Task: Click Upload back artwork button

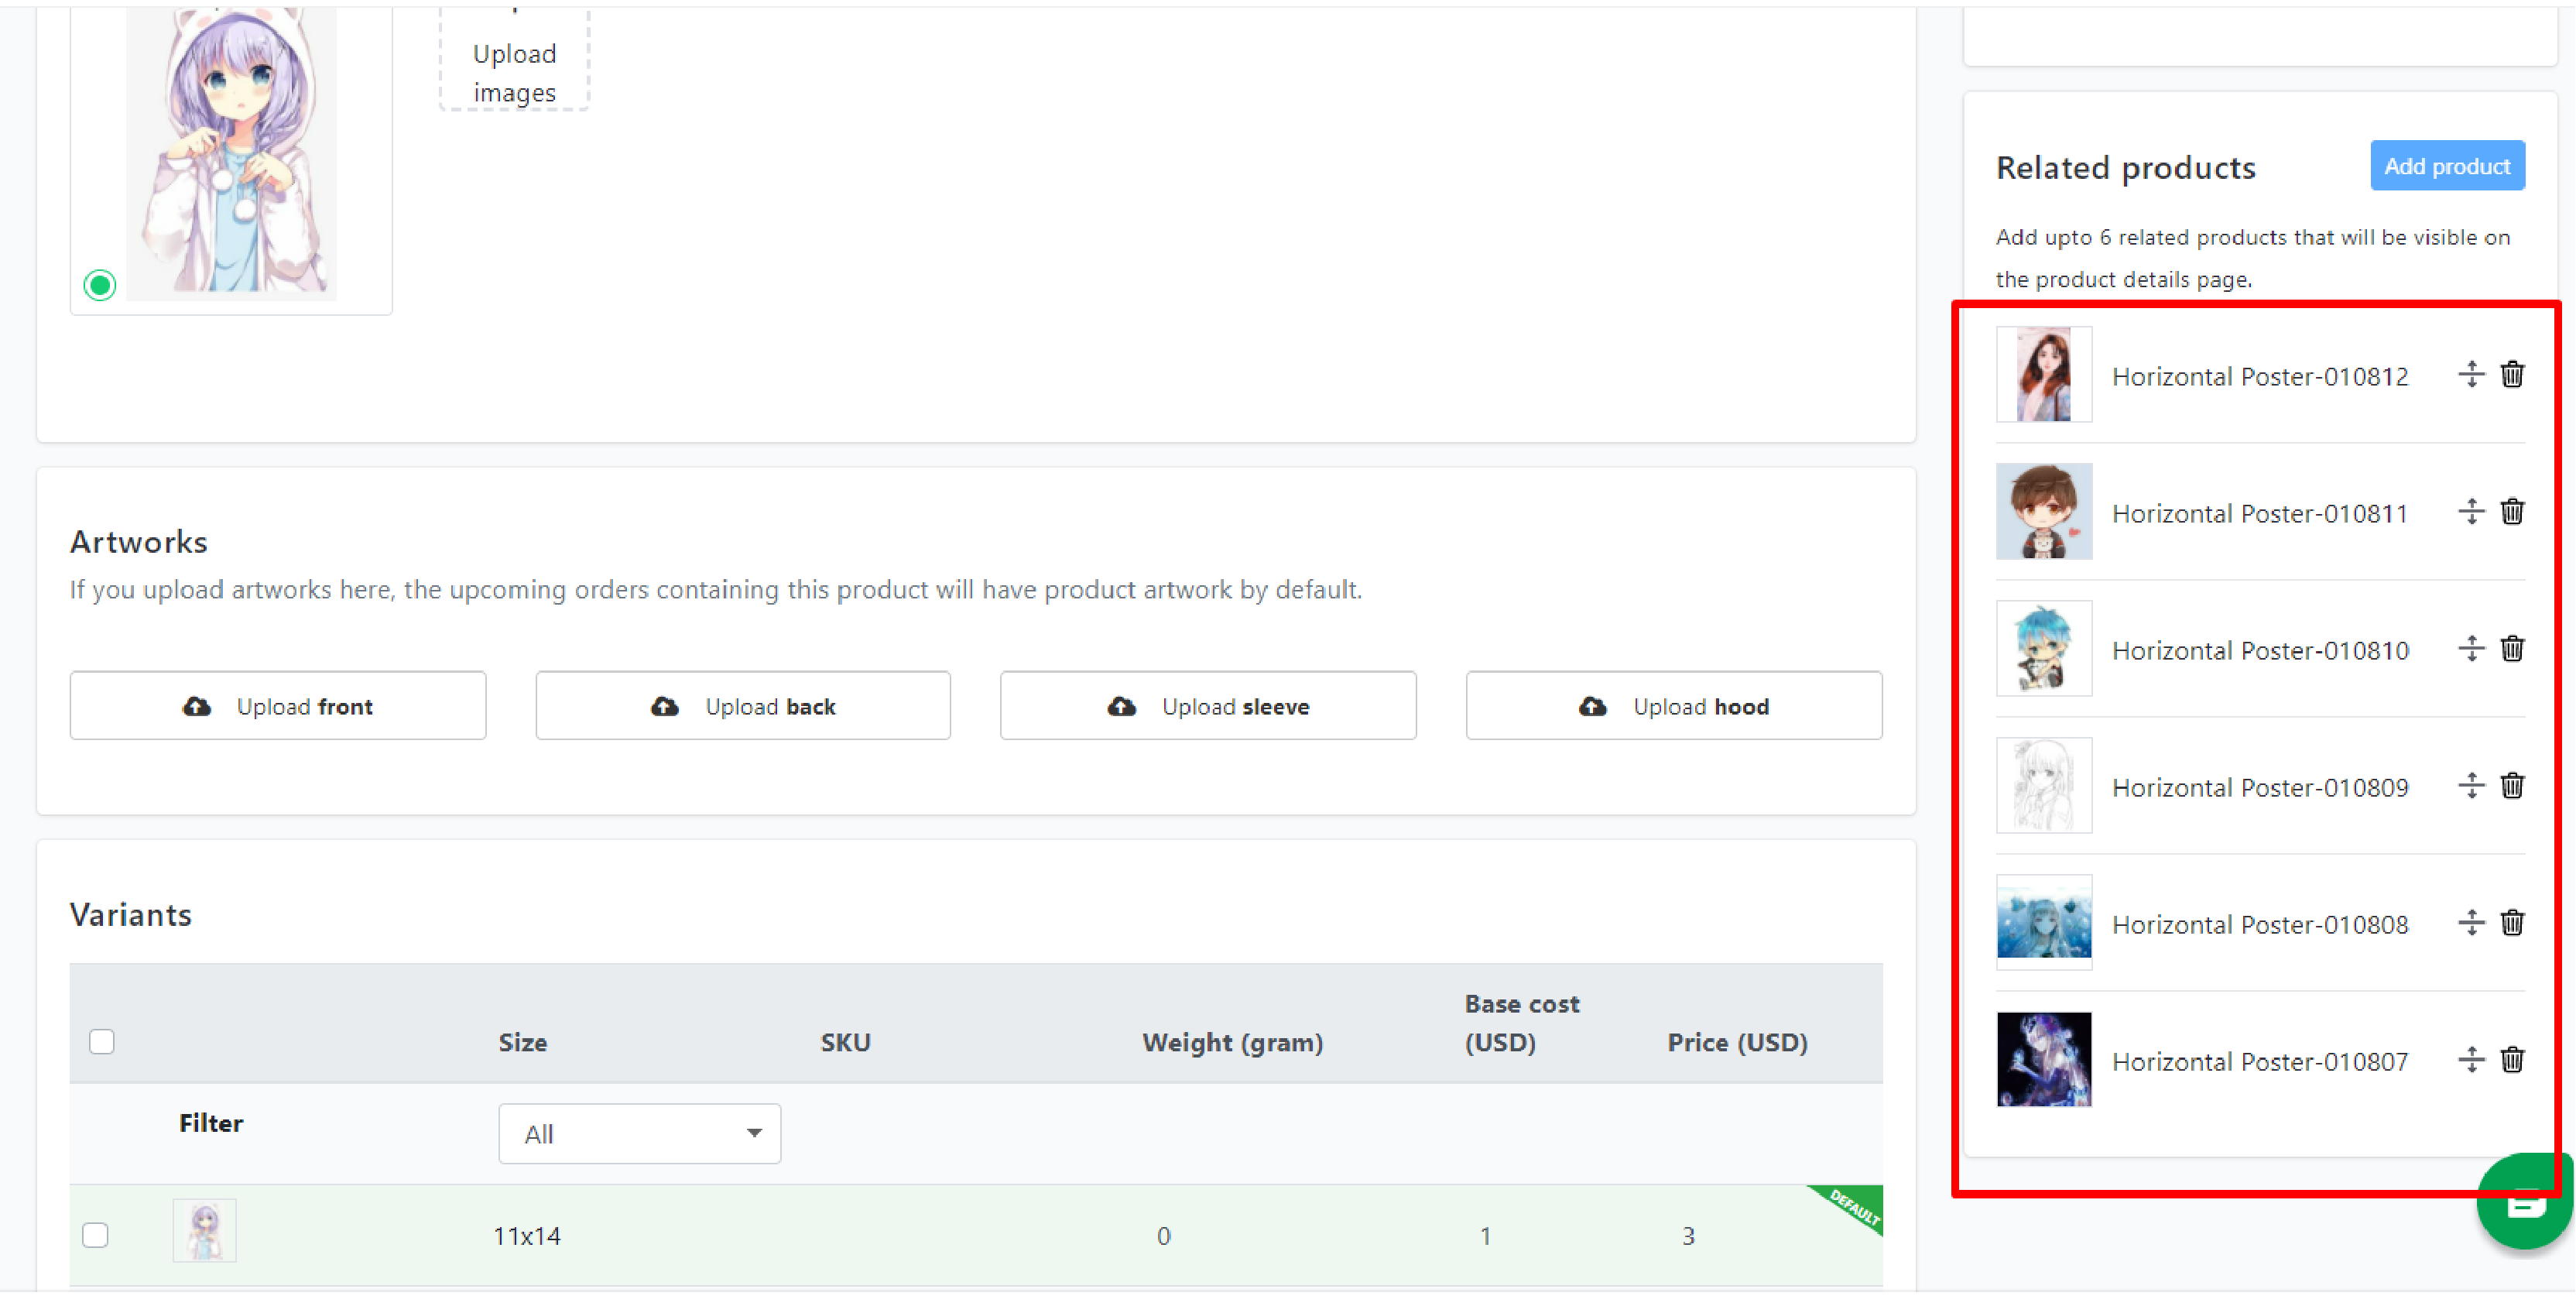Action: click(x=743, y=706)
